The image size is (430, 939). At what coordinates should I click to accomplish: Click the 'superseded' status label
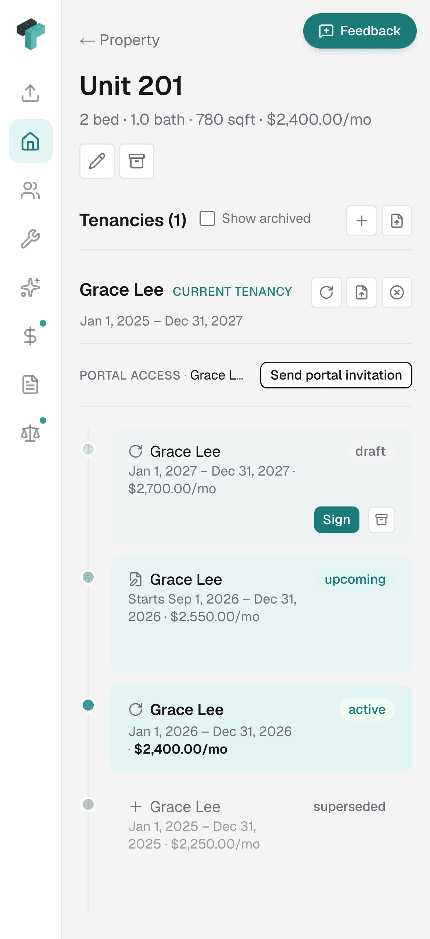tap(349, 807)
